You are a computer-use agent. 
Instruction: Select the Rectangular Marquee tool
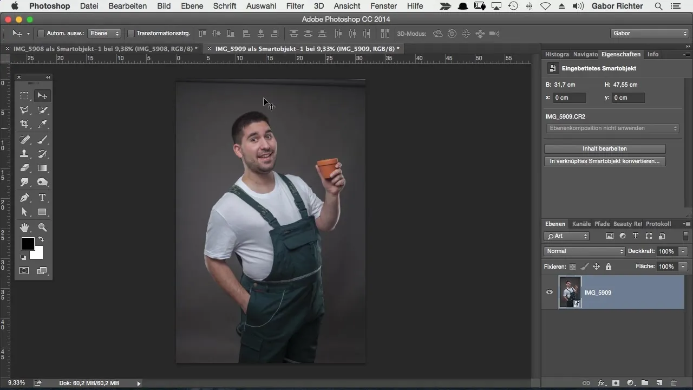[x=24, y=96]
